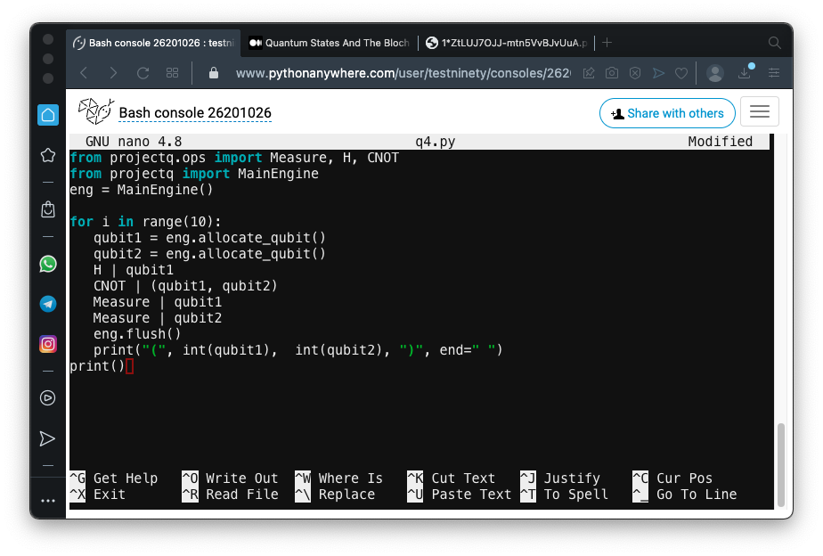
Task: Click the Cur Pos shortcut label
Action: coord(684,478)
